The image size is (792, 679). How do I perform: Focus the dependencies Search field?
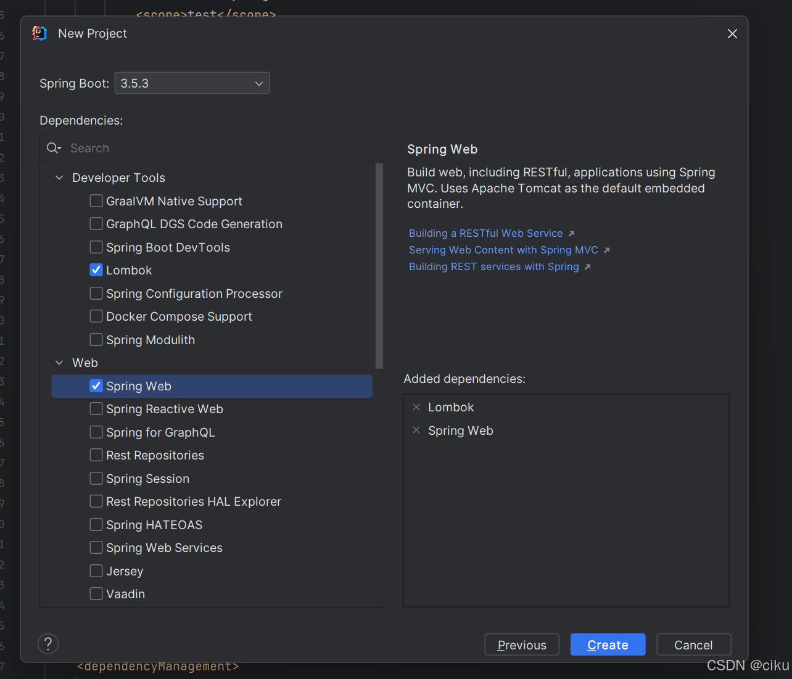coord(212,148)
